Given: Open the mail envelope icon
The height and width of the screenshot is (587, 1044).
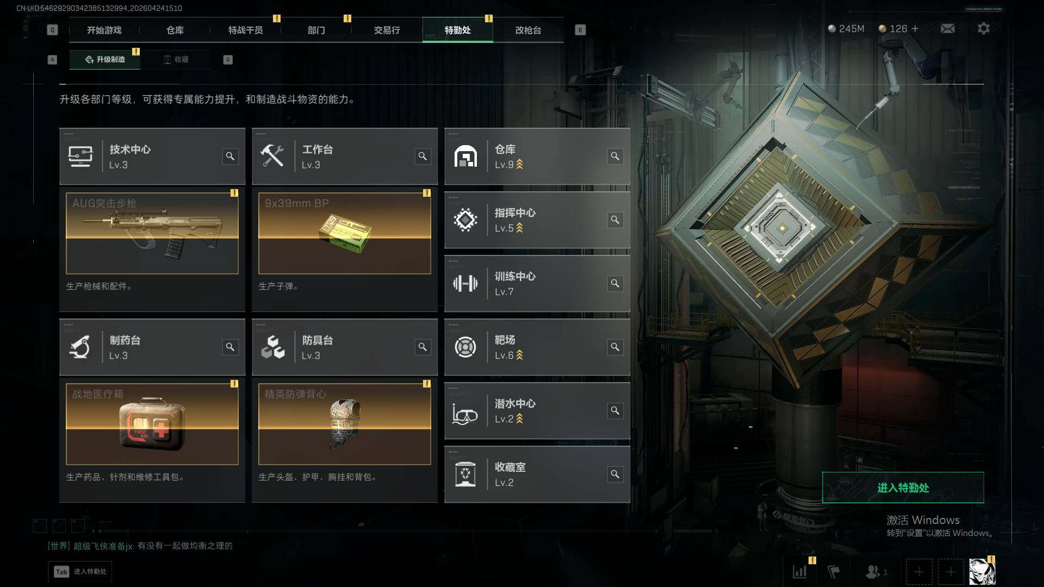Looking at the screenshot, I should (x=948, y=28).
